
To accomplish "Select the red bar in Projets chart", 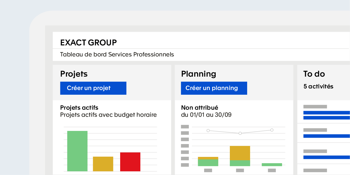I will pos(130,162).
